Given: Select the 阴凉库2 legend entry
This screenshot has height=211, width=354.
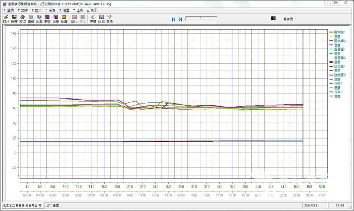Looking at the screenshot, I should pos(340,41).
